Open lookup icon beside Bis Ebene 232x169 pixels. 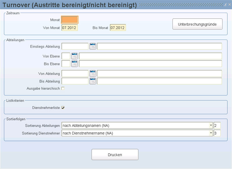(x=75, y=64)
